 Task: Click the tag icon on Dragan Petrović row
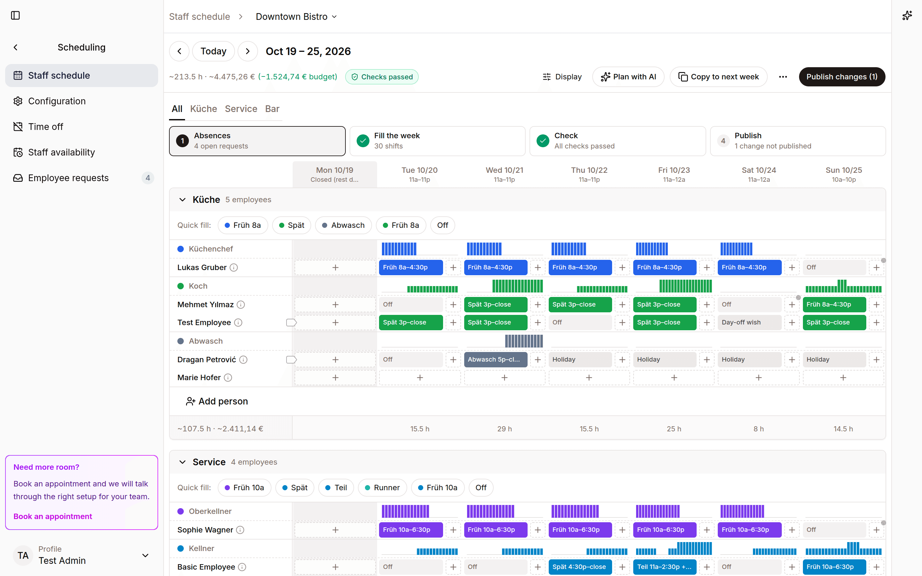(291, 359)
